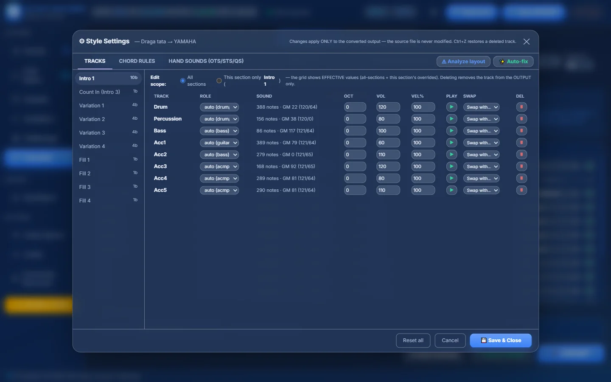Play the Acc1 track preview
Image resolution: width=611 pixels, height=382 pixels.
tap(451, 143)
